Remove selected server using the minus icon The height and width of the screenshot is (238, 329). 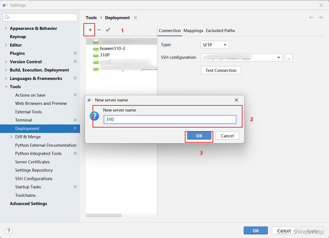tap(99, 30)
